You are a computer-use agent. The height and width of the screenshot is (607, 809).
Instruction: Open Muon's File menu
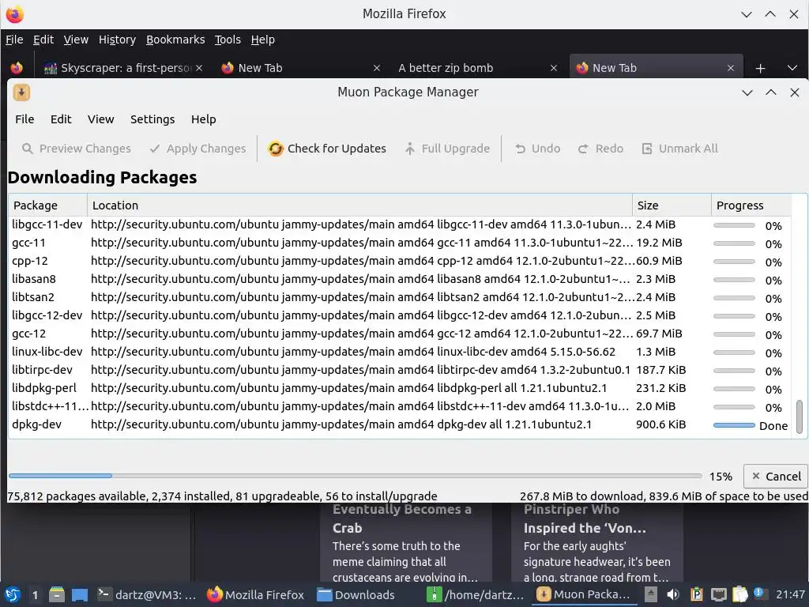24,119
